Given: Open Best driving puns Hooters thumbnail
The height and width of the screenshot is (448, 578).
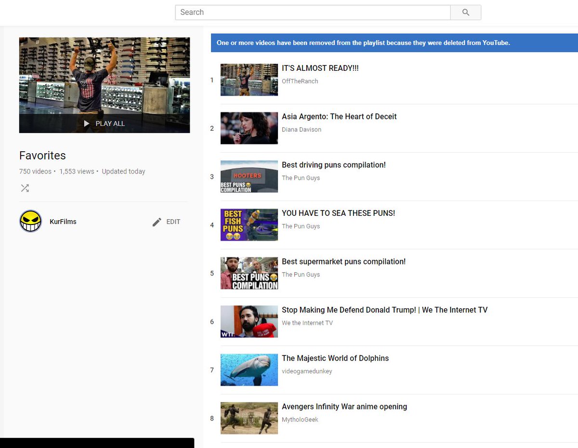Looking at the screenshot, I should coord(249,176).
